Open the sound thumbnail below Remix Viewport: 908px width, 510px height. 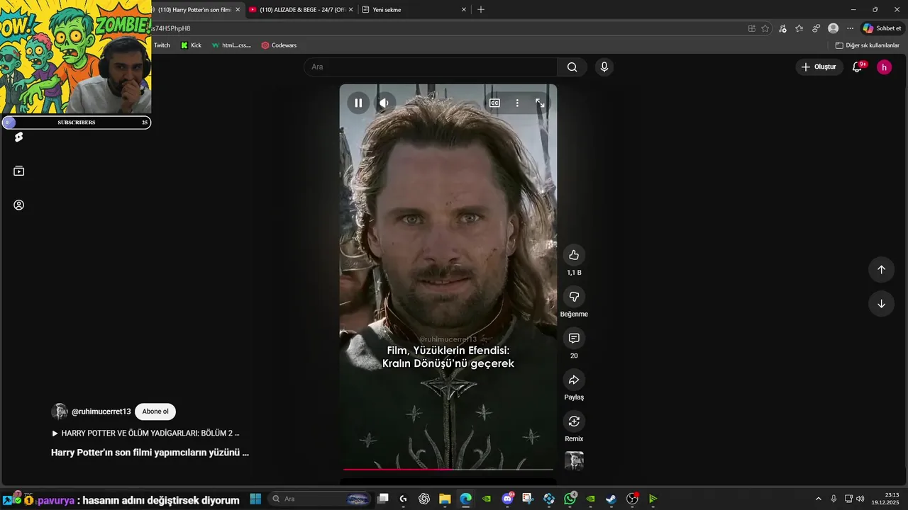pos(574,461)
